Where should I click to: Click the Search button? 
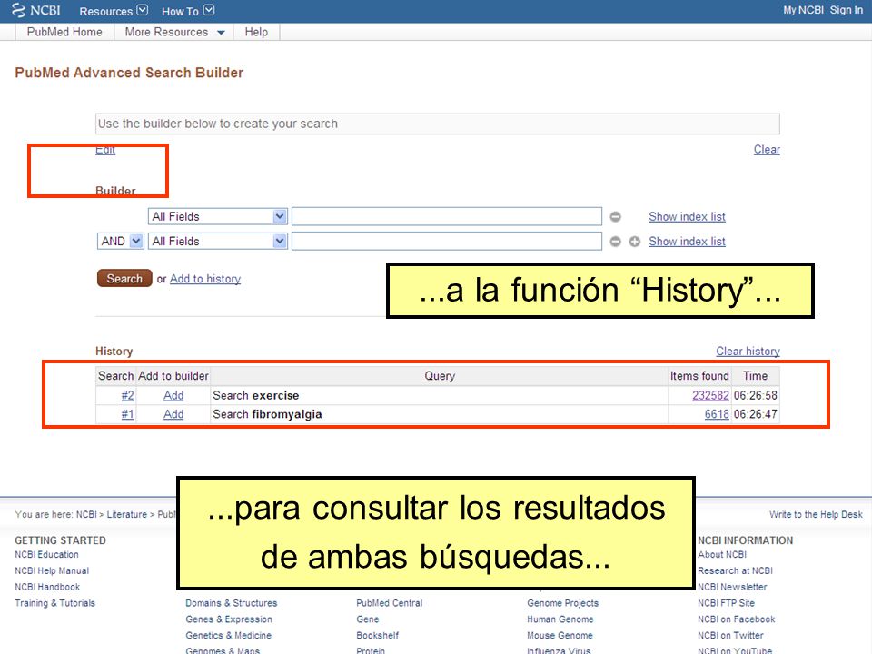(124, 279)
